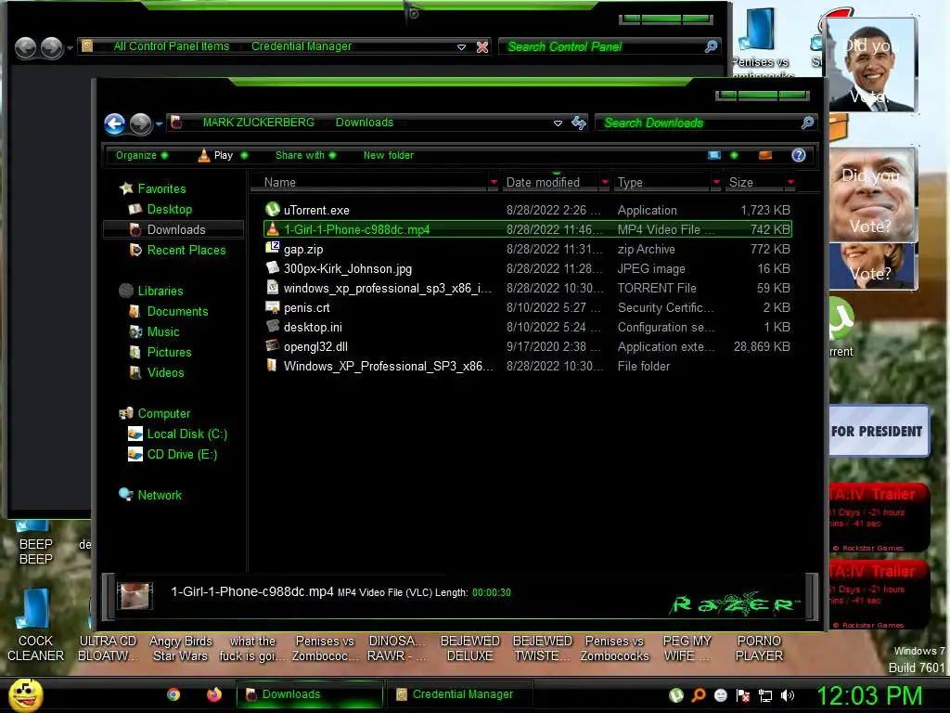
Task: Click magnifier icon in Search Downloads box
Action: tap(808, 123)
